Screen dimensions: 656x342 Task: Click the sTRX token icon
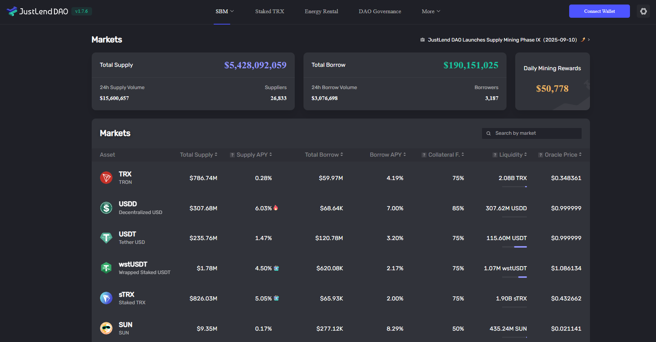tap(106, 298)
